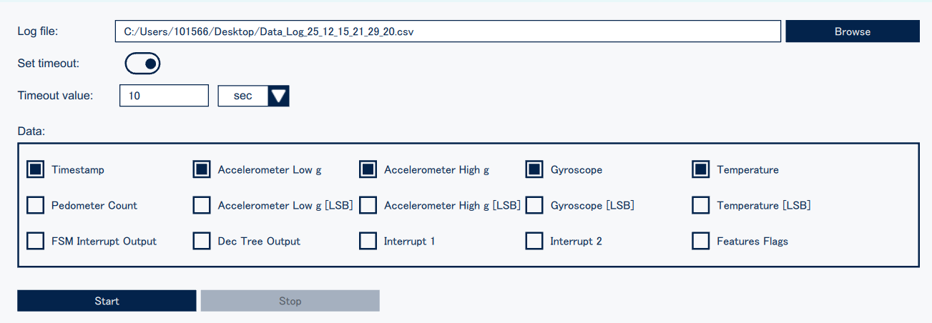This screenshot has width=932, height=323.
Task: Click the greyed Stop button
Action: point(290,301)
